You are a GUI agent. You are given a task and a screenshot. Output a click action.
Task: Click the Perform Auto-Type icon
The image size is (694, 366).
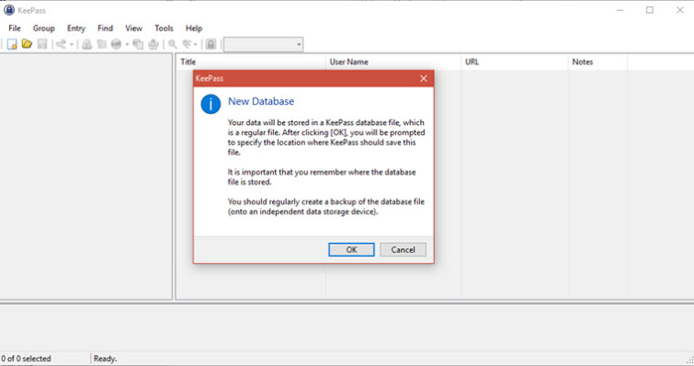154,44
